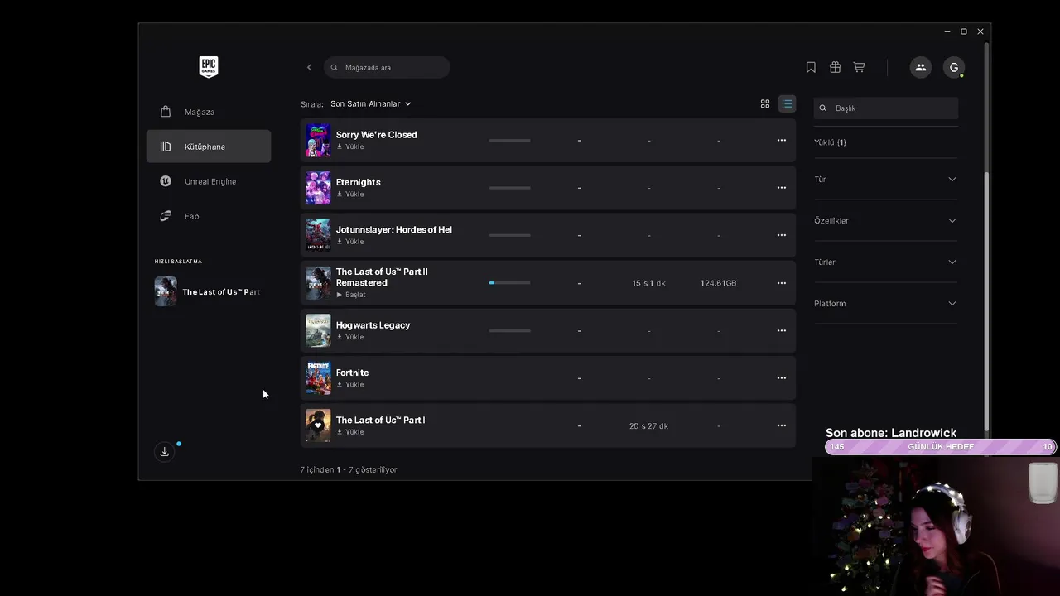The height and width of the screenshot is (596, 1060).
Task: Click Yükle under Fortnite
Action: click(x=349, y=385)
